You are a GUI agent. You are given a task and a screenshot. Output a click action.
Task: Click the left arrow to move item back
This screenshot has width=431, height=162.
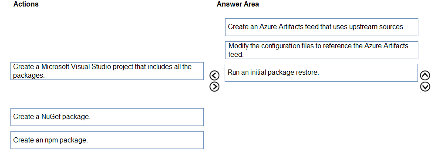point(214,75)
